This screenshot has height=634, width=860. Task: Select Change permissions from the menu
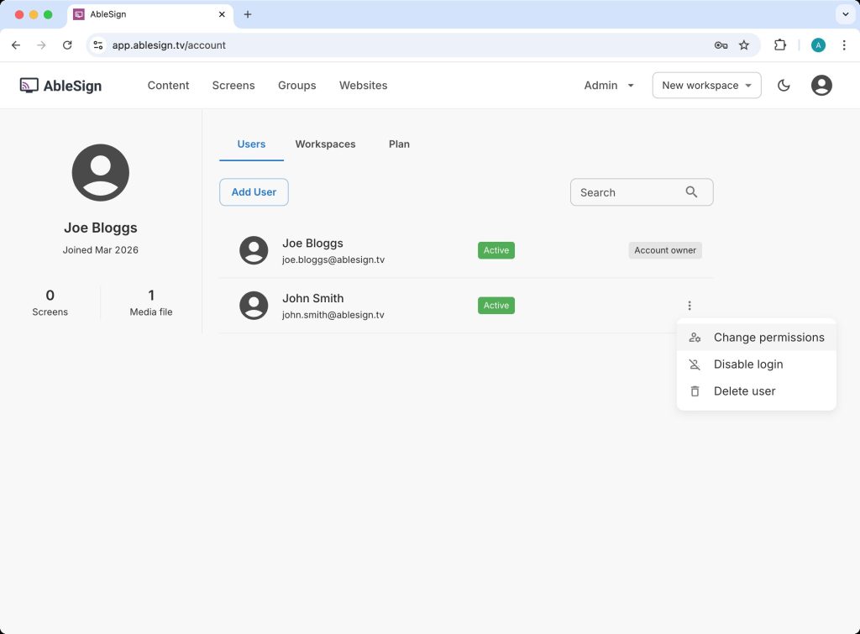tap(768, 338)
